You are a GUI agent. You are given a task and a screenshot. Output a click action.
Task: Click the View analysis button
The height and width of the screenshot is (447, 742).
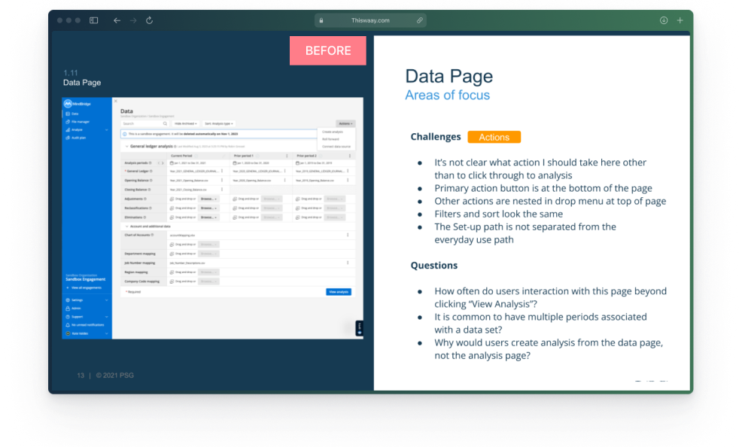338,291
